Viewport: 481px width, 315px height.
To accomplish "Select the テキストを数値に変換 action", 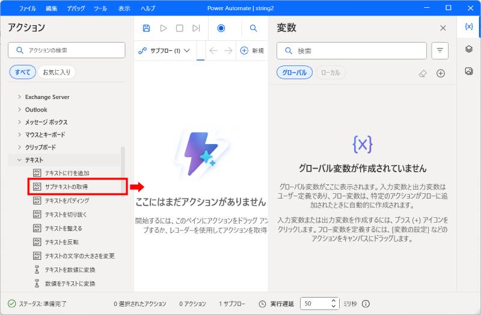I will pyautogui.click(x=64, y=269).
